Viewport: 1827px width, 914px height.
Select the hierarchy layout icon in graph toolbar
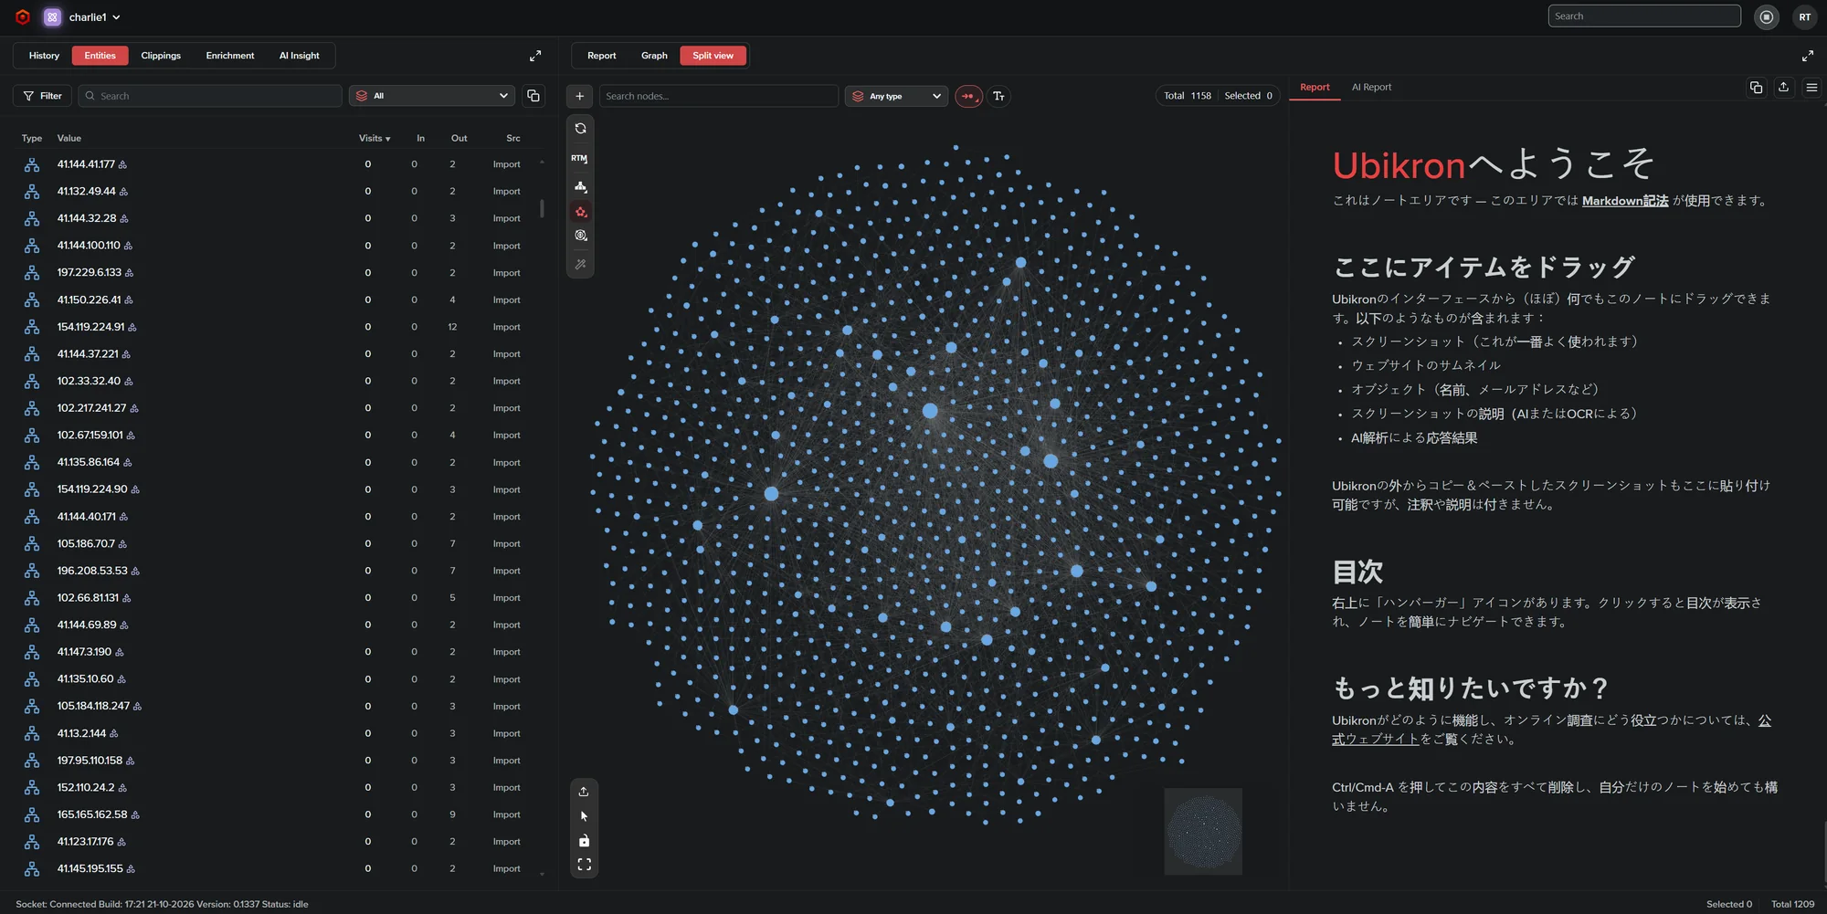tap(580, 185)
